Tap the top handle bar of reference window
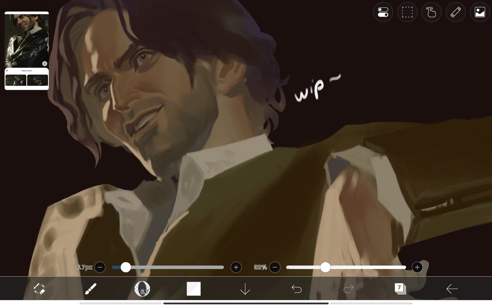This screenshot has height=307, width=492. (27, 13)
